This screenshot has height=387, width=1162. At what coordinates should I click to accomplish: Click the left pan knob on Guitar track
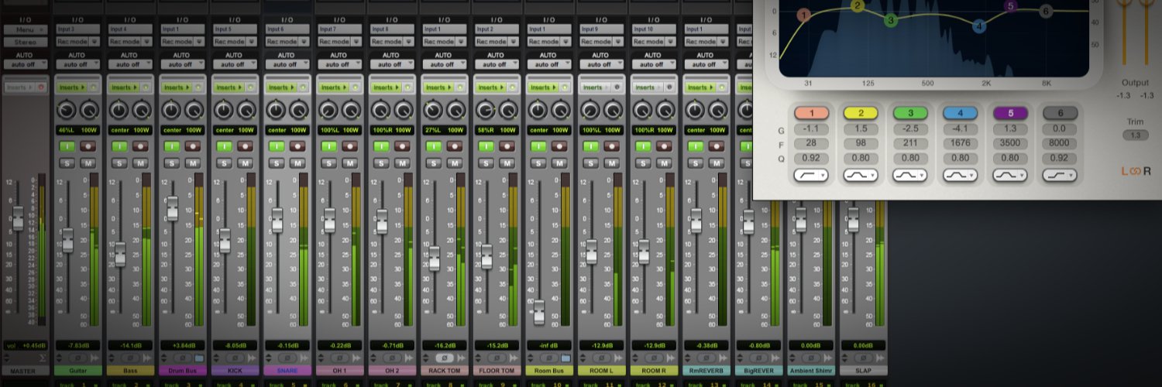(x=65, y=110)
